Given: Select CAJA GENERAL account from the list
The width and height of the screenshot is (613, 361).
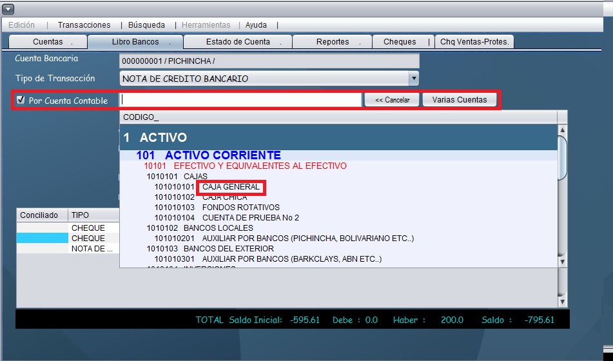Looking at the screenshot, I should (231, 187).
